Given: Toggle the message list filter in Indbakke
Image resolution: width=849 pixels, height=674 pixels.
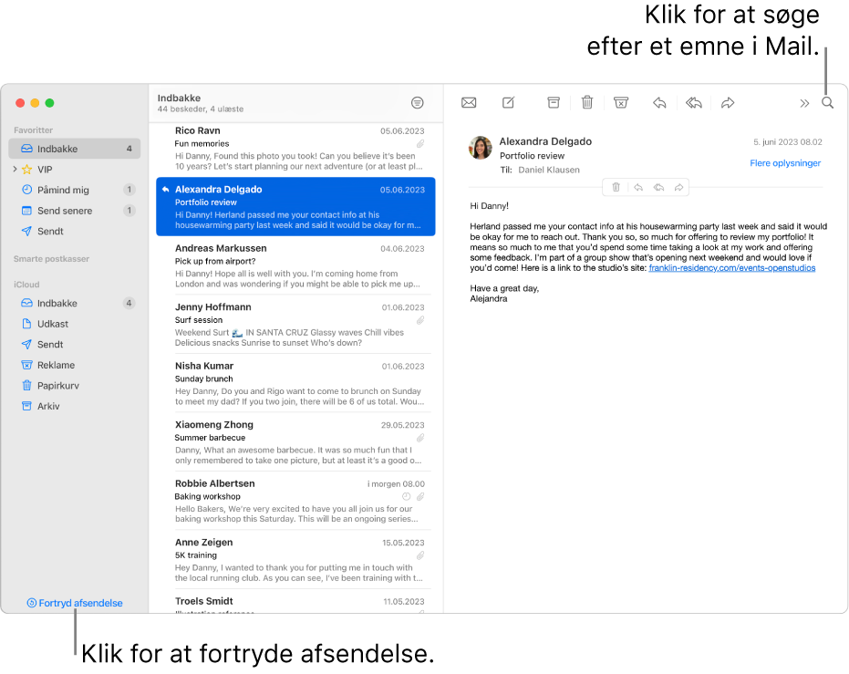Looking at the screenshot, I should pos(418,102).
